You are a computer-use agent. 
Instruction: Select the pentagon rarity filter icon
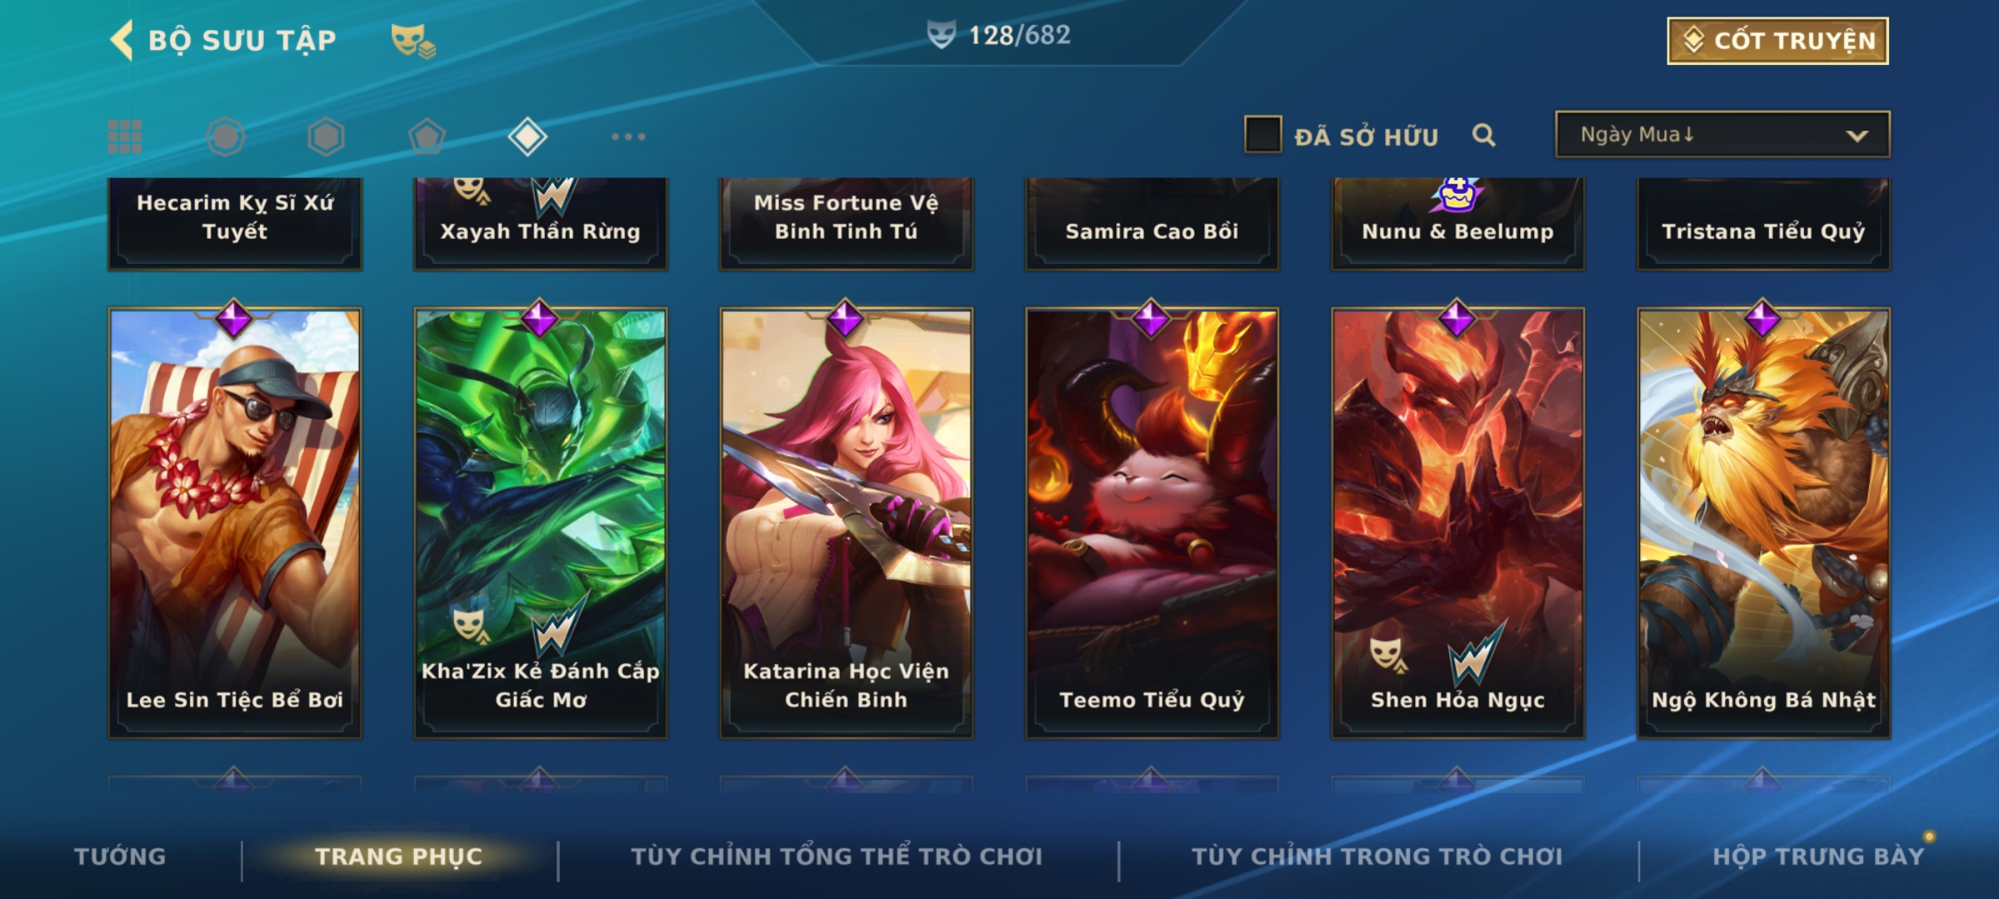click(426, 137)
